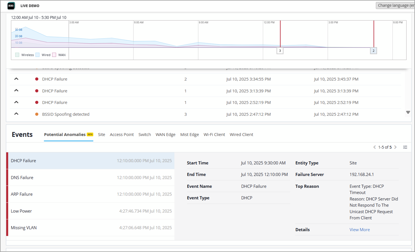Click timeline marker labeled 3
415x252 pixels.
pyautogui.click(x=280, y=51)
